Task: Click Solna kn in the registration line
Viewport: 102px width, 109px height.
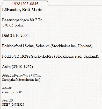Action: point(43,46)
